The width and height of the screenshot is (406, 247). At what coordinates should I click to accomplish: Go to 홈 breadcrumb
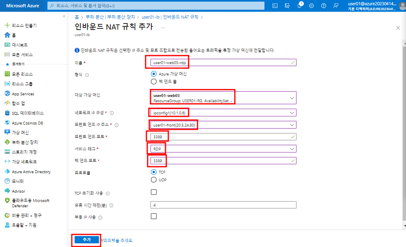pyautogui.click(x=77, y=17)
